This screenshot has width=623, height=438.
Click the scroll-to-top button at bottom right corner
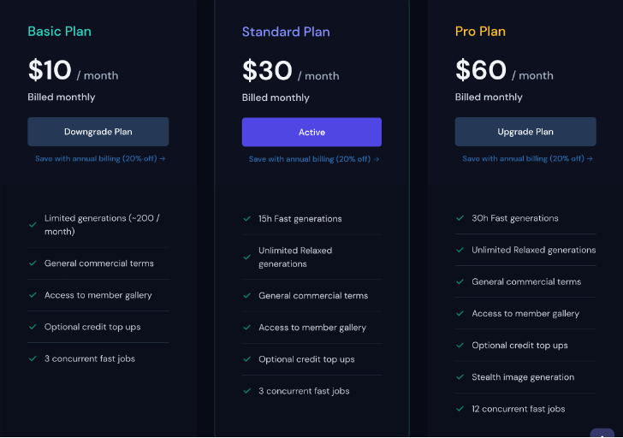pos(602,433)
